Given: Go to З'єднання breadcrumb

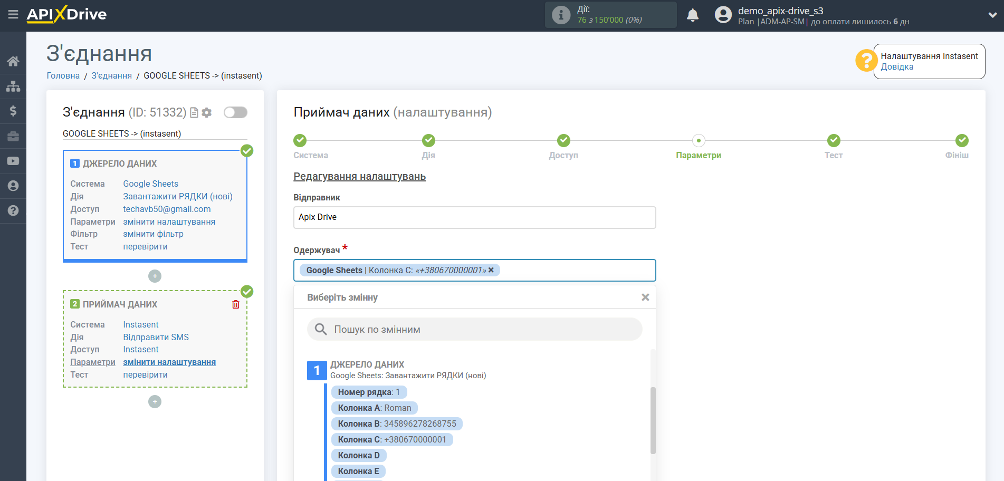Looking at the screenshot, I should pos(111,75).
